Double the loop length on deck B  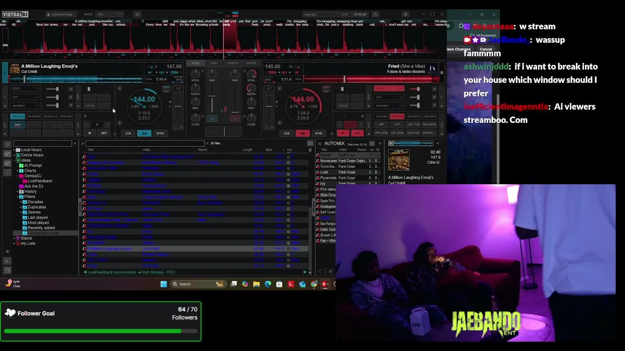tap(361, 124)
